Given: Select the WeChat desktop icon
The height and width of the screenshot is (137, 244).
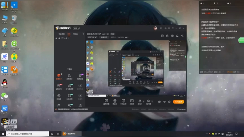Looking at the screenshot, I should [x=5, y=97].
